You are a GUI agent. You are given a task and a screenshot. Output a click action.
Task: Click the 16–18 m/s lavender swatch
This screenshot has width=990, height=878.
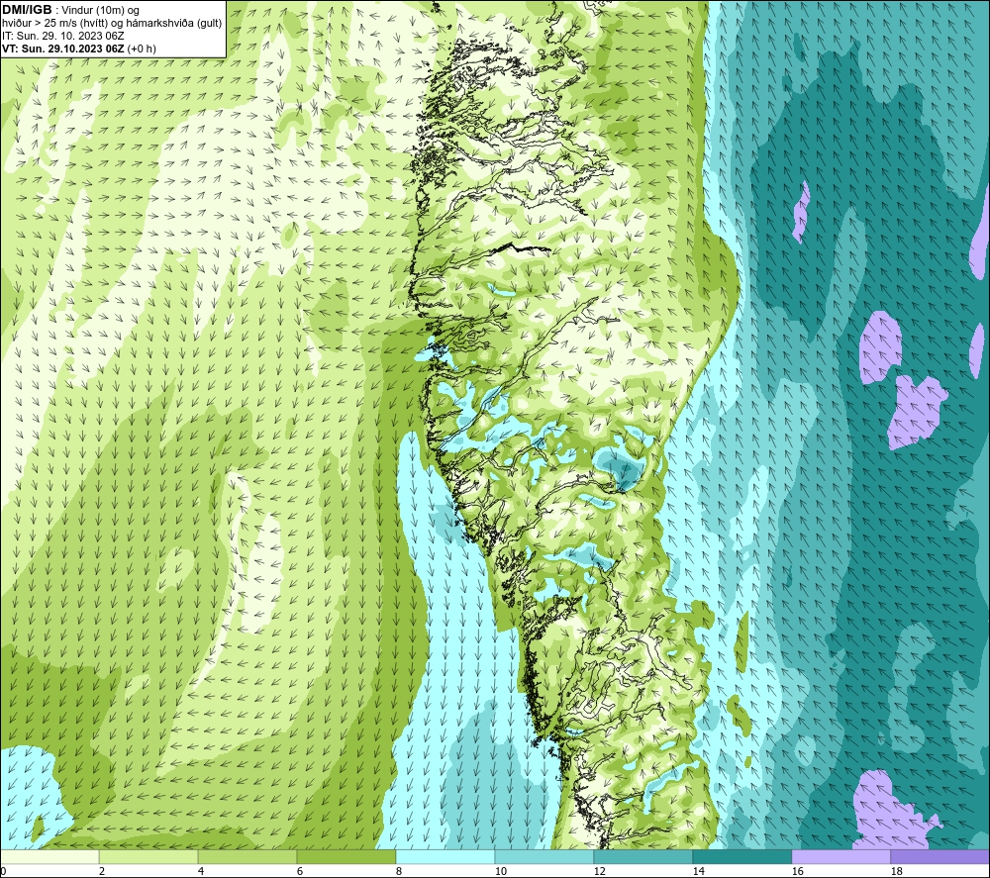pos(841,856)
